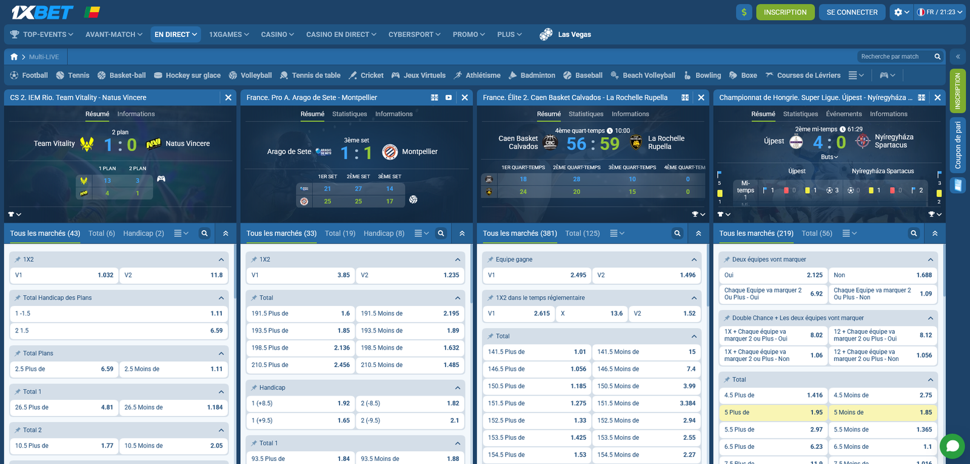Image resolution: width=970 pixels, height=464 pixels.
Task: Bet on V1 at 1.032 odds
Action: tap(64, 275)
